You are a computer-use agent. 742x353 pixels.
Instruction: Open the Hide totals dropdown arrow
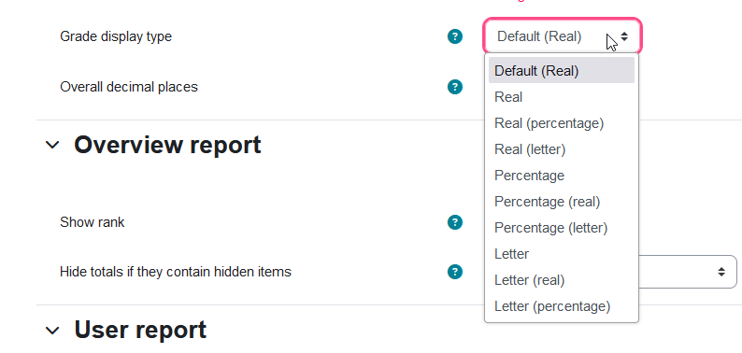[x=721, y=272]
